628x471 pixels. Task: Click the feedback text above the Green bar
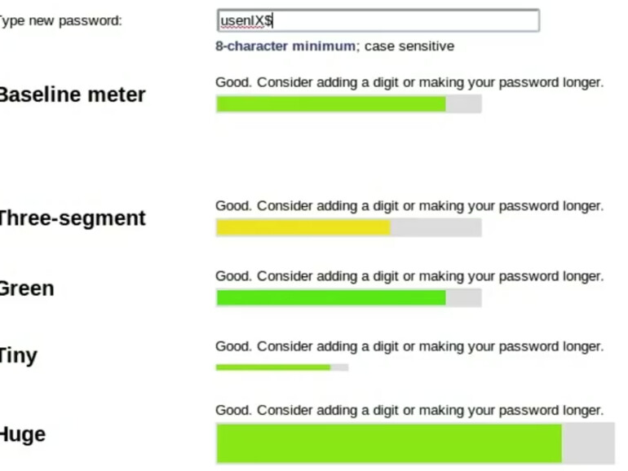point(409,276)
